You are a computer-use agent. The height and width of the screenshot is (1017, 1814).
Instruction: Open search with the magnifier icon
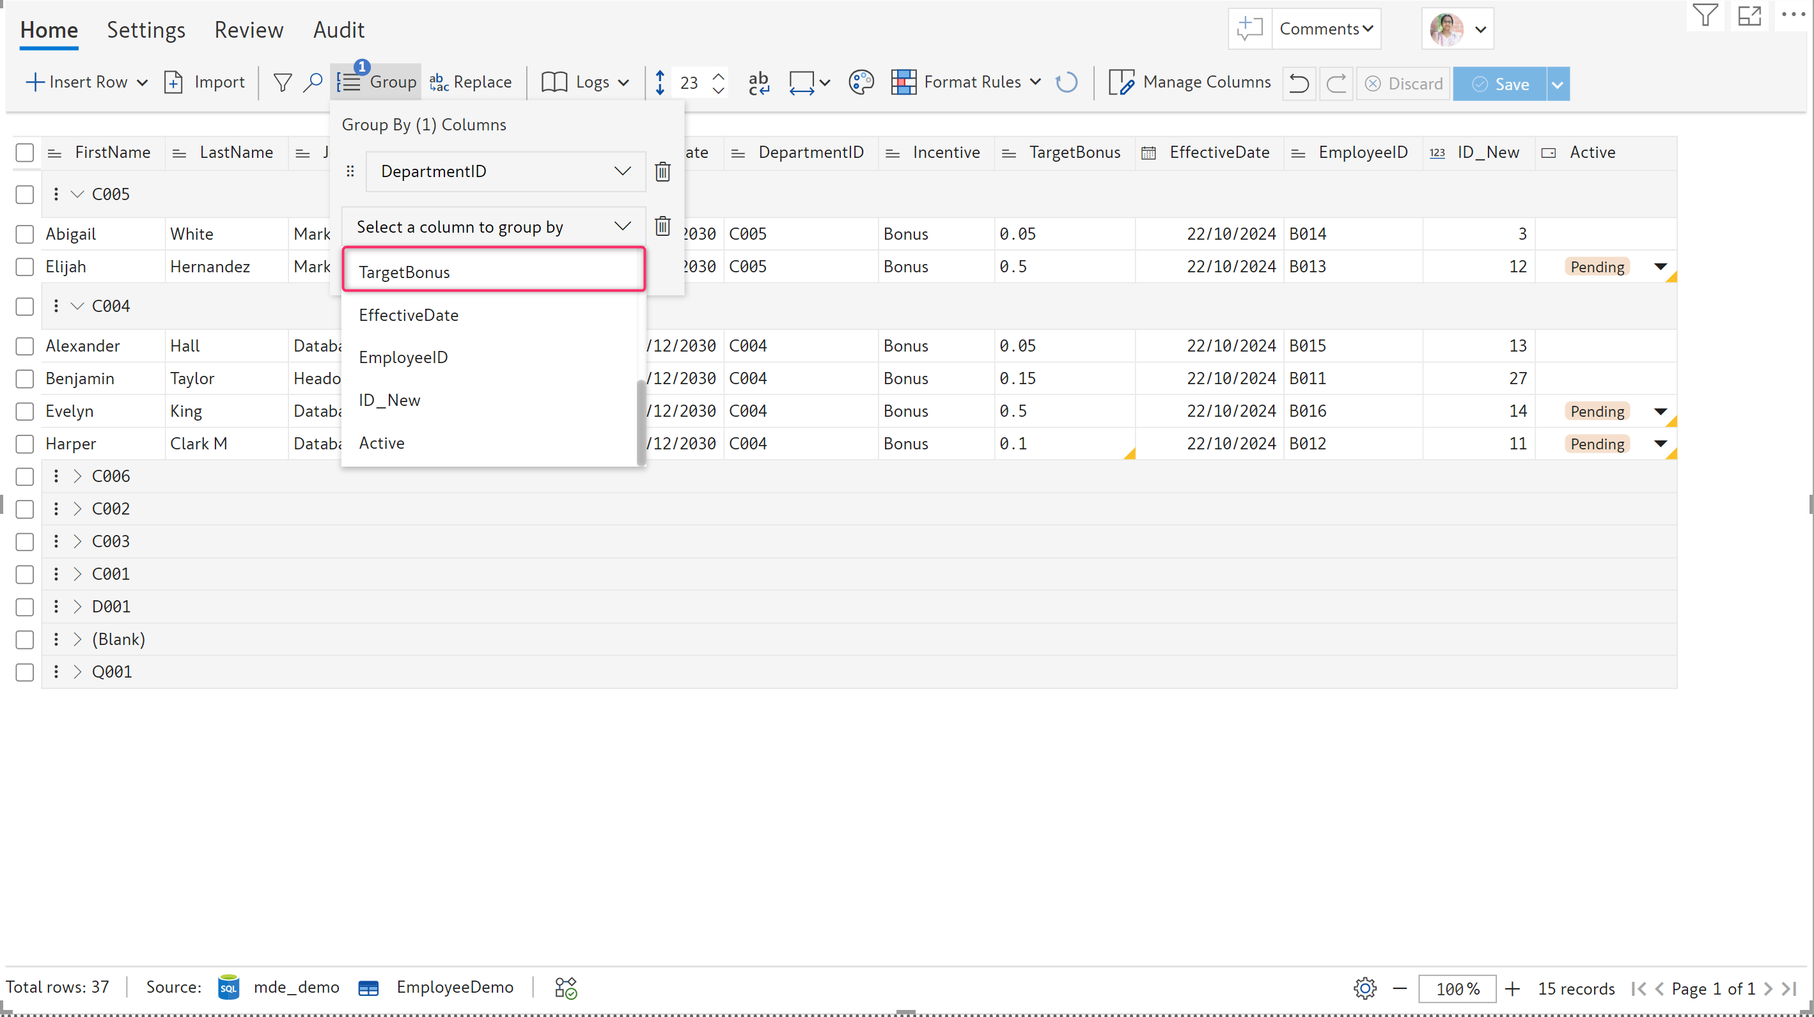[313, 82]
